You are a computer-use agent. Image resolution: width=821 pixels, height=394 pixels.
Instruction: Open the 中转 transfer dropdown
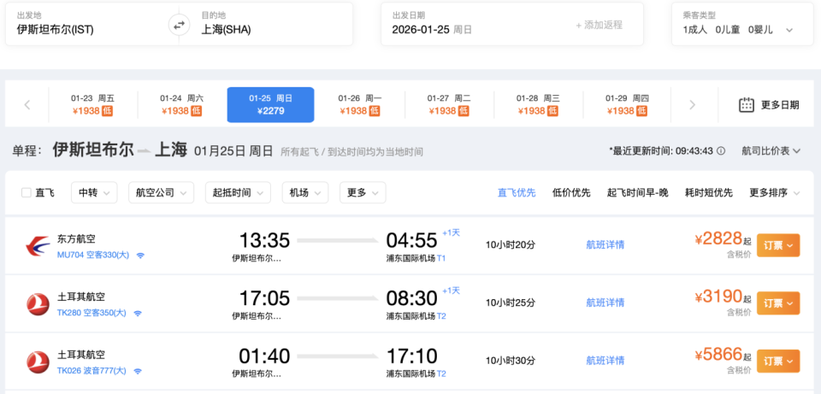(94, 193)
